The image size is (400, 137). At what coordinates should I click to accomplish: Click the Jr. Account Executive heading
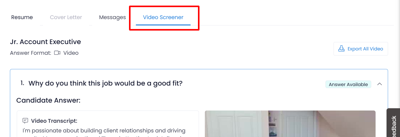(x=46, y=42)
